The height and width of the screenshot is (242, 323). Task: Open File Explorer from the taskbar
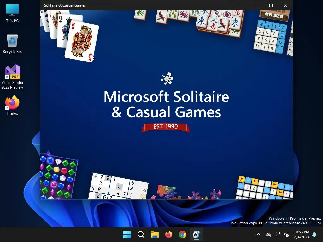[155, 234]
